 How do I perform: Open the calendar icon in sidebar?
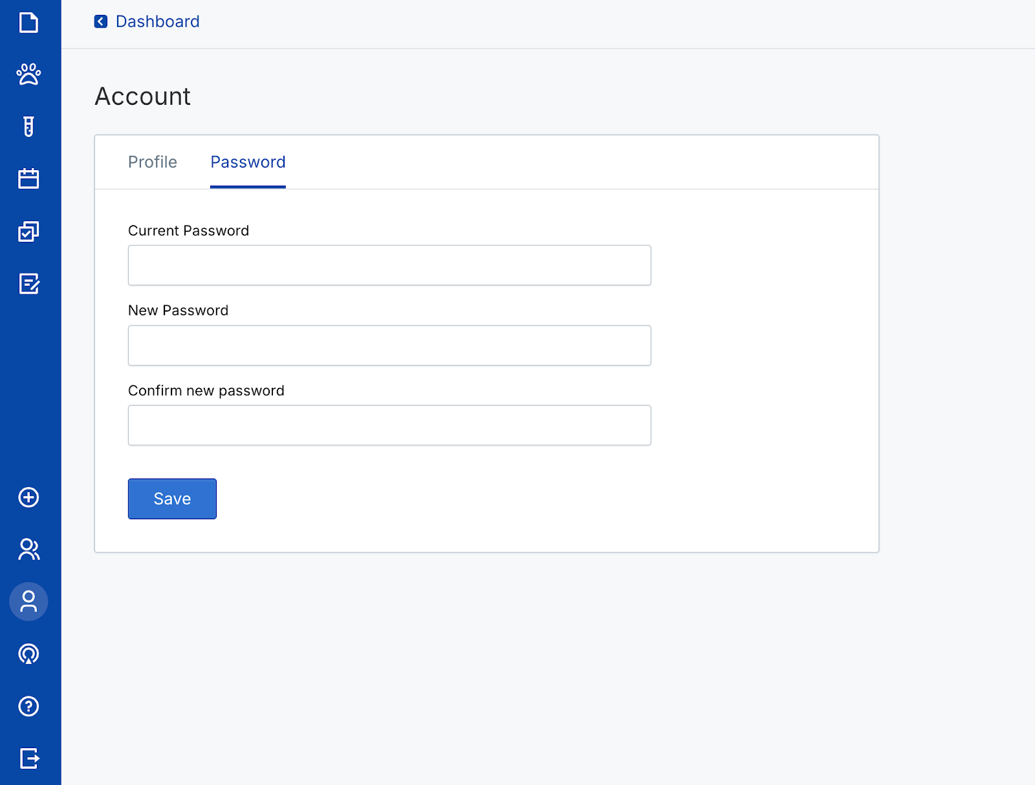(28, 178)
